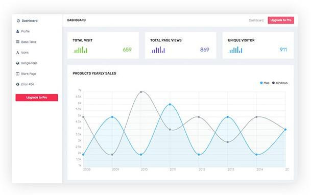311x195 pixels.
Task: Click the Blank Page columns icon
Action: pos(18,74)
